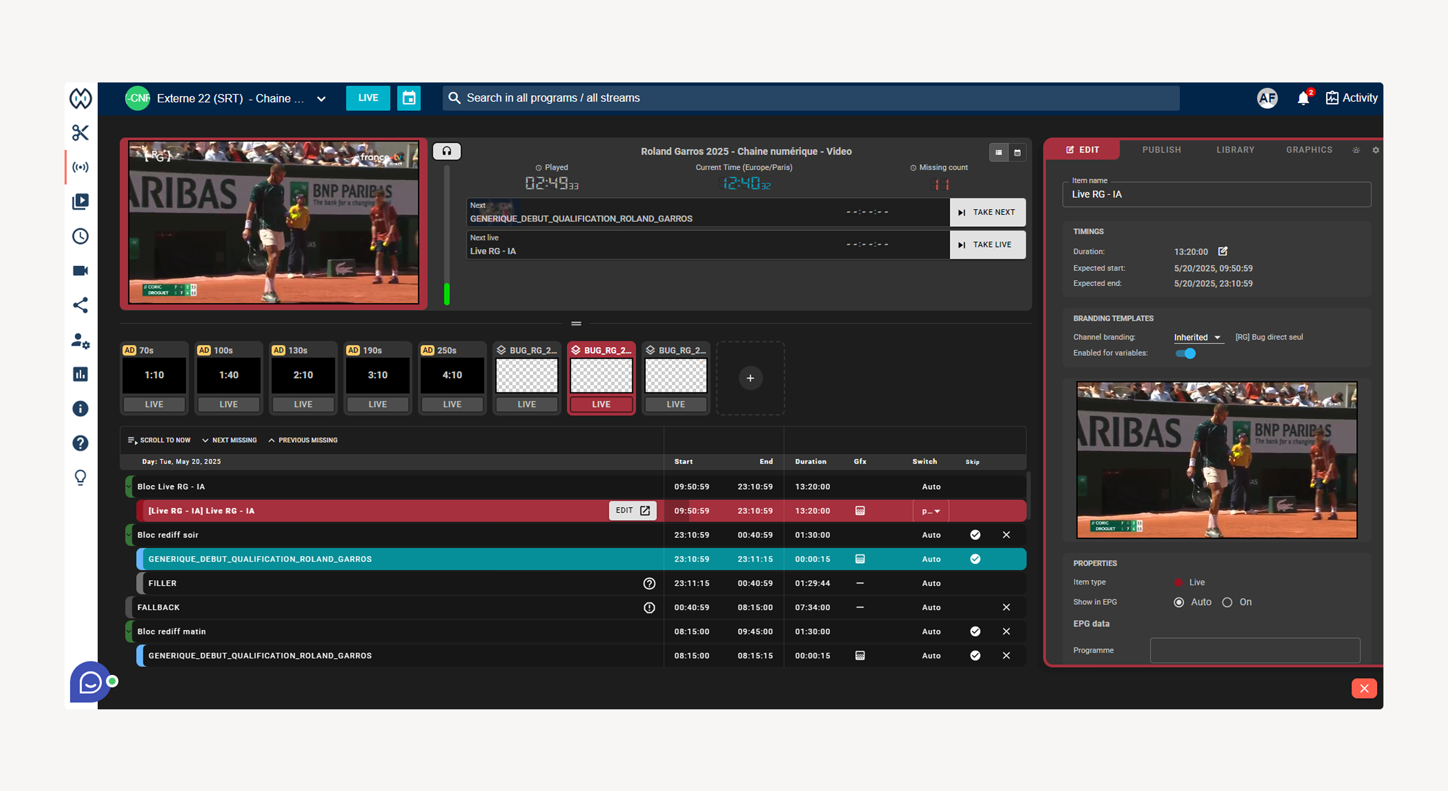Open the Activity panel

pyautogui.click(x=1351, y=98)
